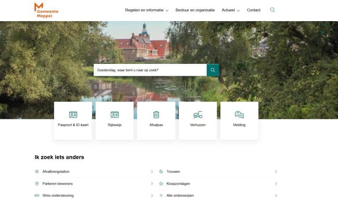Open the Gemeente Meppel logo homepage link
This screenshot has width=338, height=199.
[x=46, y=10]
